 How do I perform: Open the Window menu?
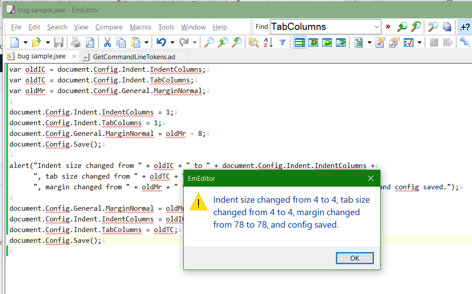tap(193, 27)
